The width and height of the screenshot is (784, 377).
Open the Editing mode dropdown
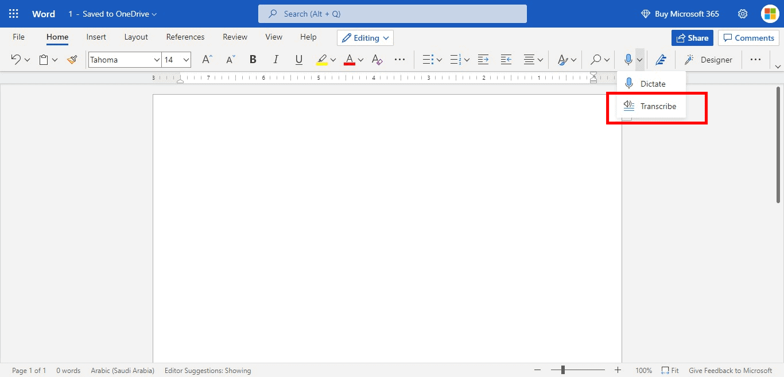[x=365, y=38]
